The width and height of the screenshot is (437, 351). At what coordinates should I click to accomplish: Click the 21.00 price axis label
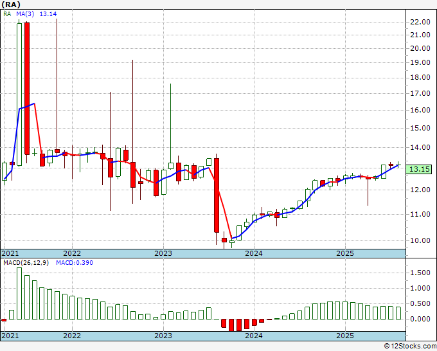point(420,35)
